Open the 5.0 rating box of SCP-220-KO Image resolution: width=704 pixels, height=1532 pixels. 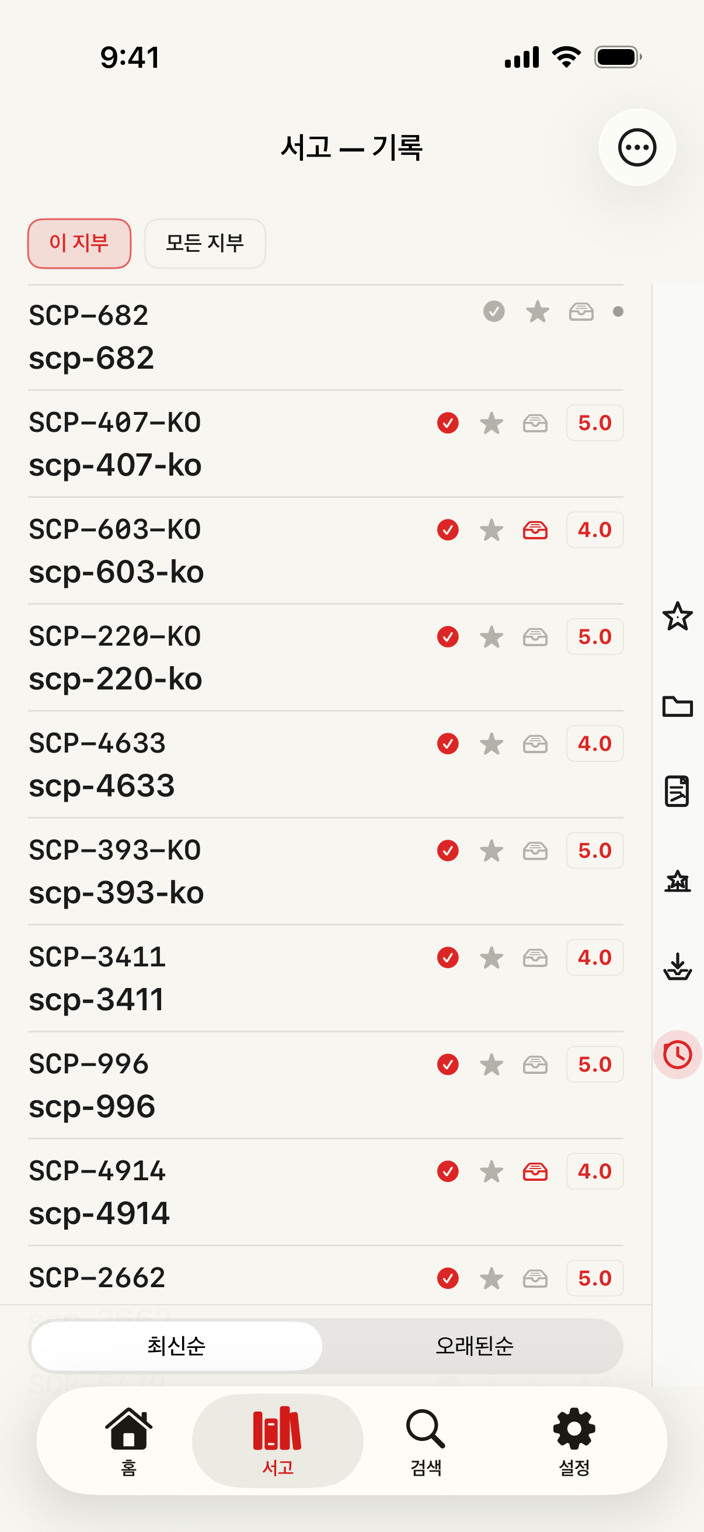point(595,637)
